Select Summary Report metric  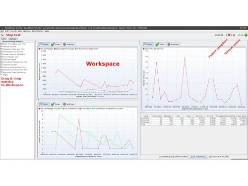click(x=8, y=60)
